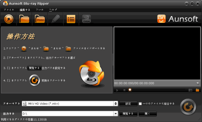This screenshot has width=202, height=122.
Task: Open the ヘルプ menu
Action: point(53,10)
